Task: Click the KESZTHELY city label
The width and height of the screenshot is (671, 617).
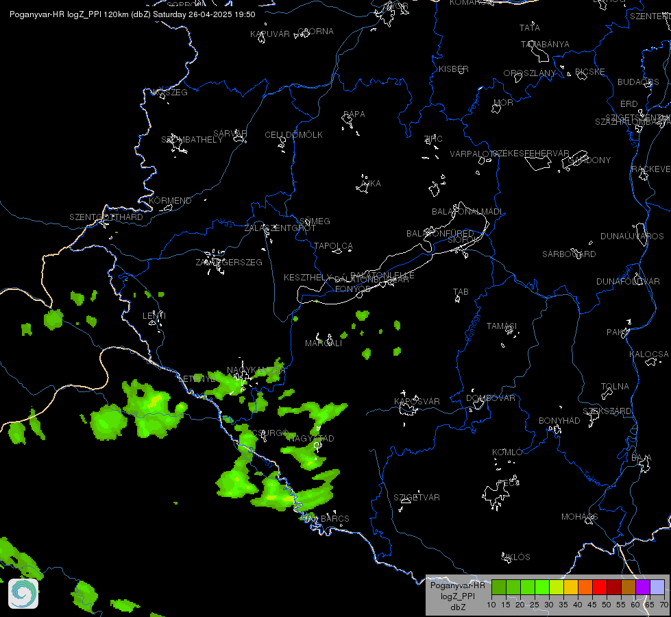Action: pyautogui.click(x=308, y=278)
